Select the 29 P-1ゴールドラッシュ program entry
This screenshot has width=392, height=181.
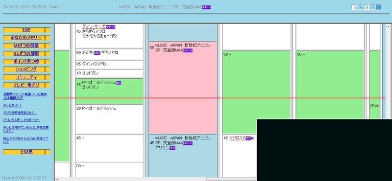(109, 119)
